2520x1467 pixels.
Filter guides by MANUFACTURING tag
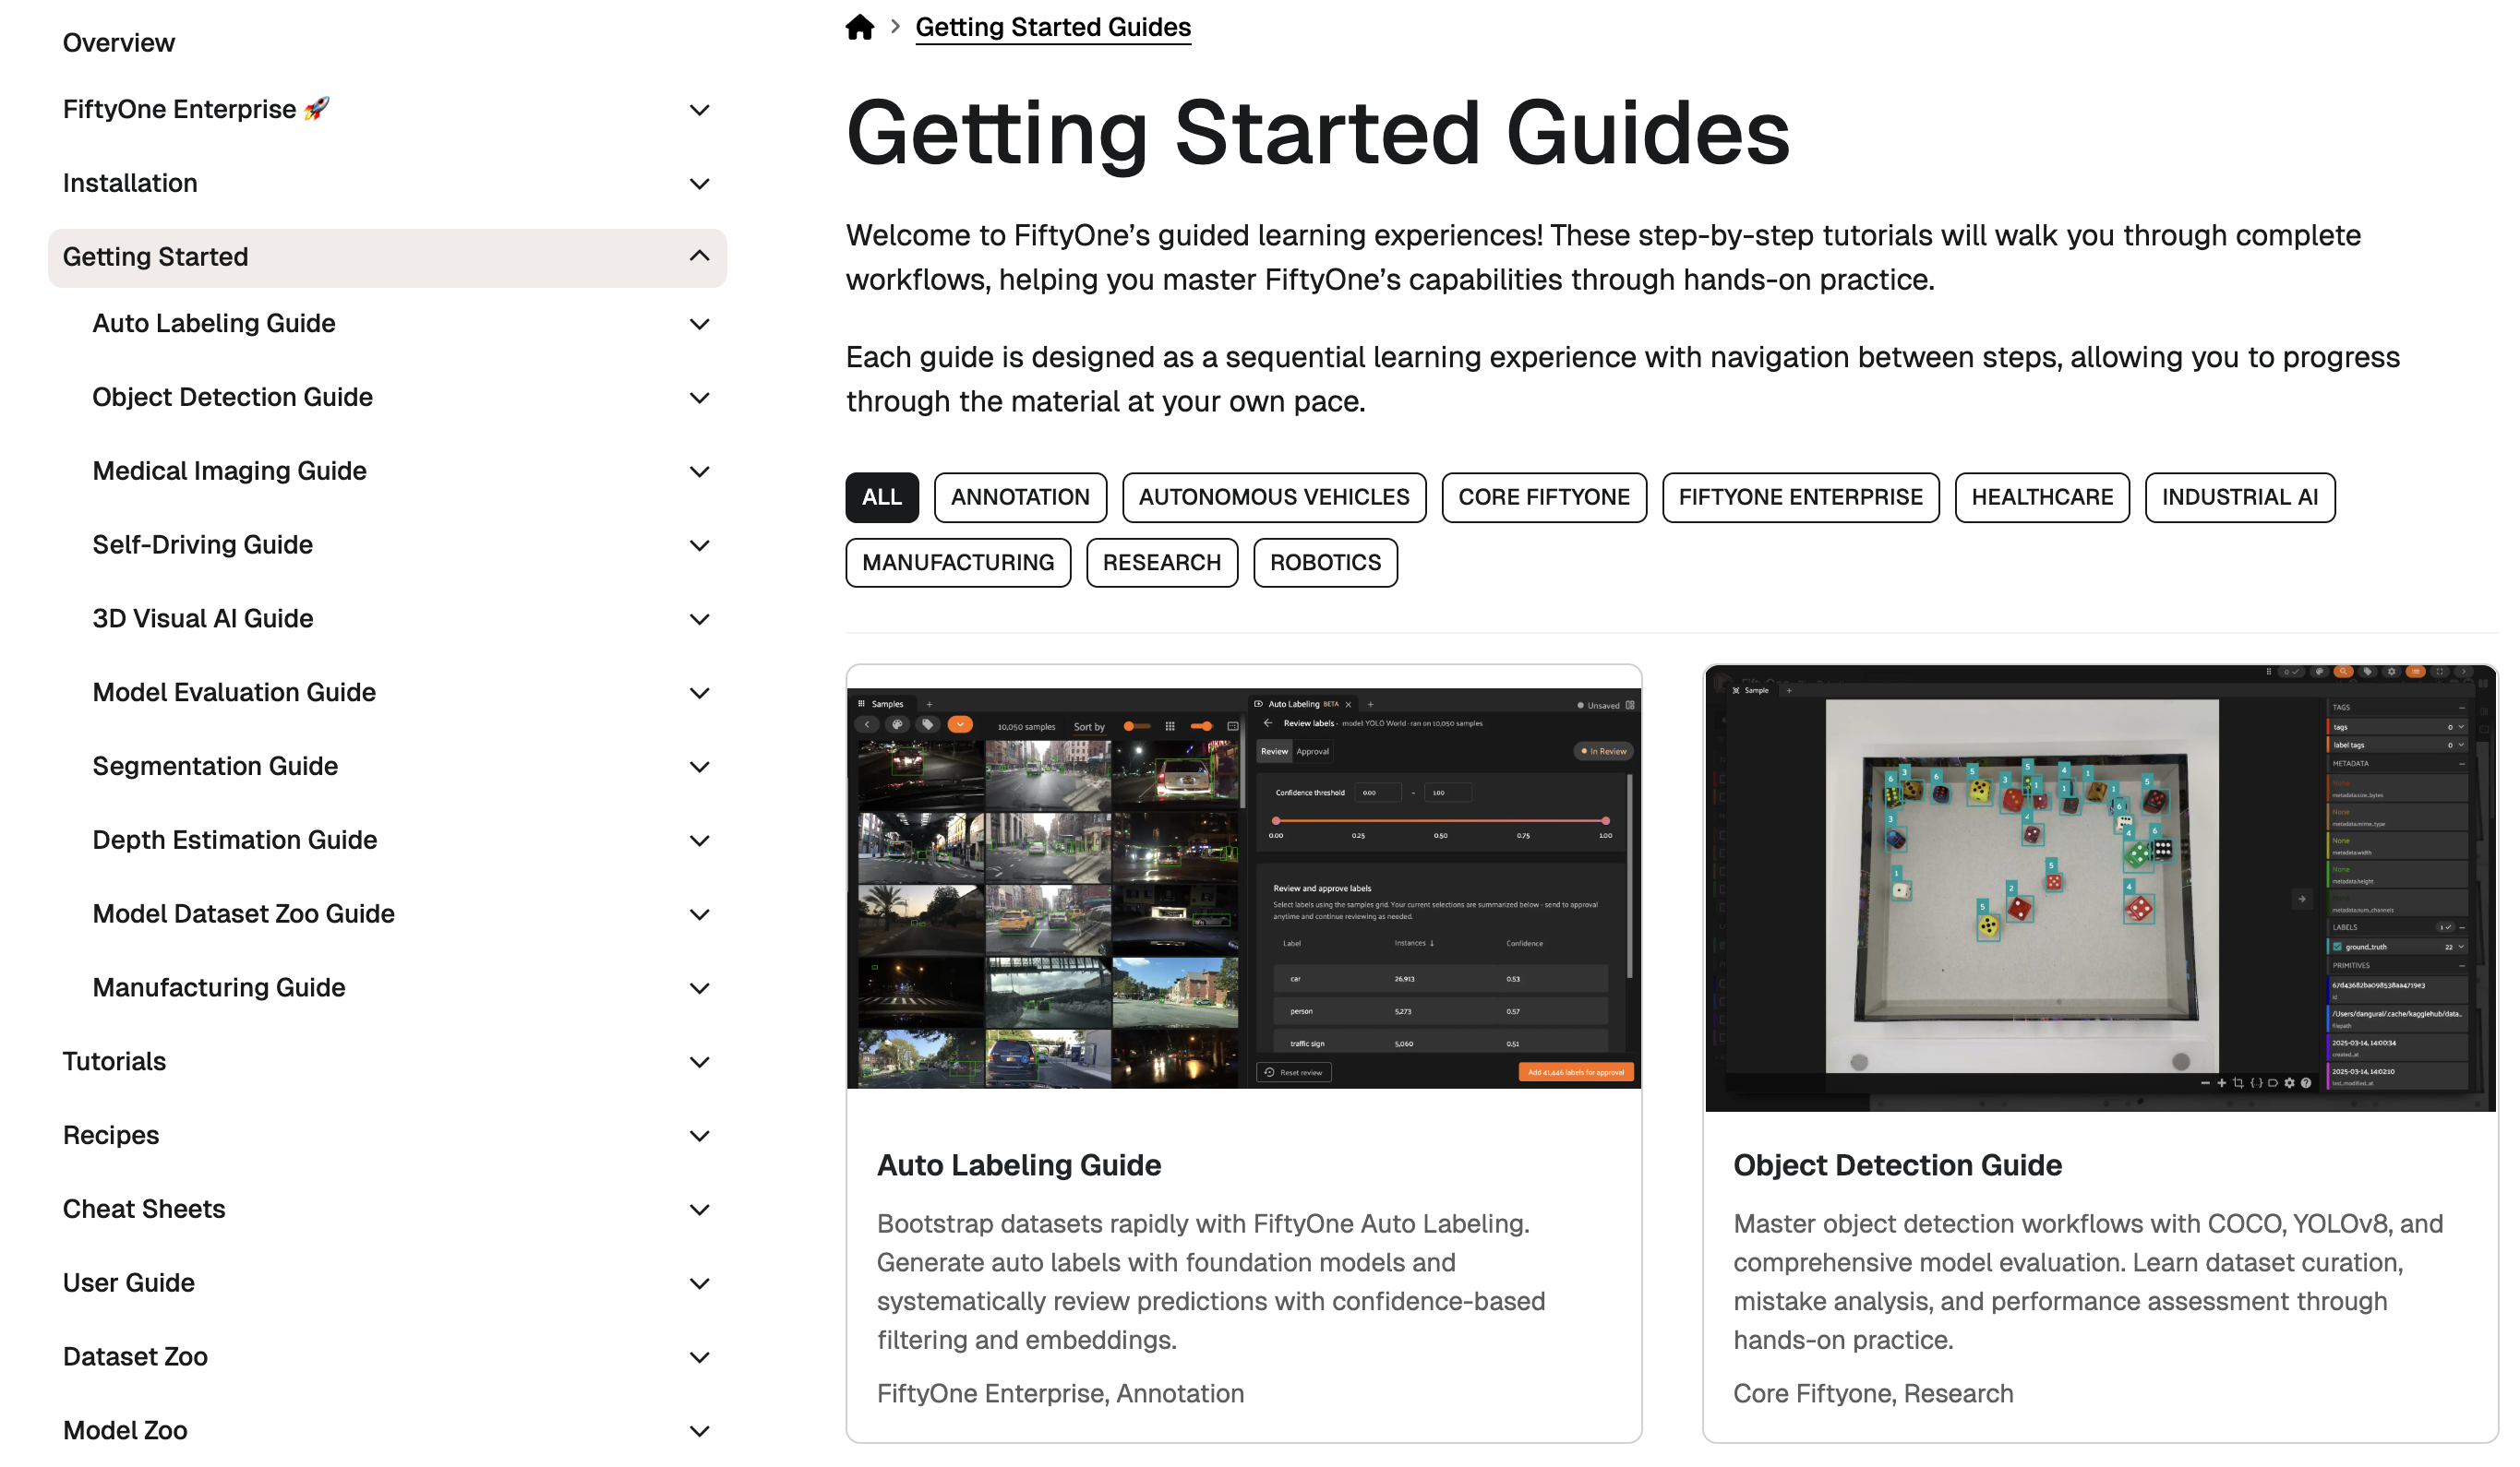[x=957, y=564]
